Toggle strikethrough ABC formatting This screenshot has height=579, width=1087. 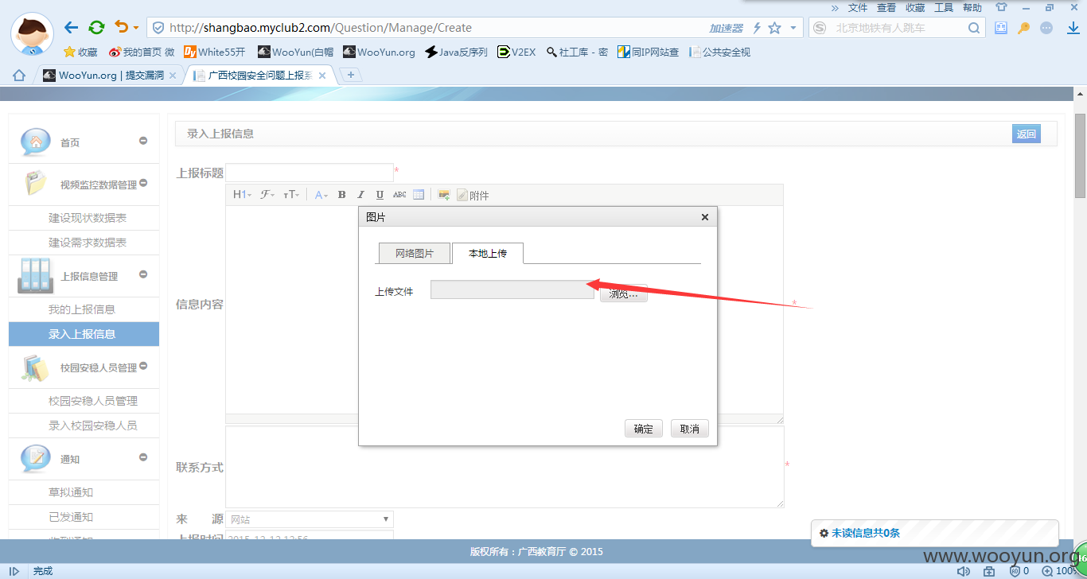399,195
